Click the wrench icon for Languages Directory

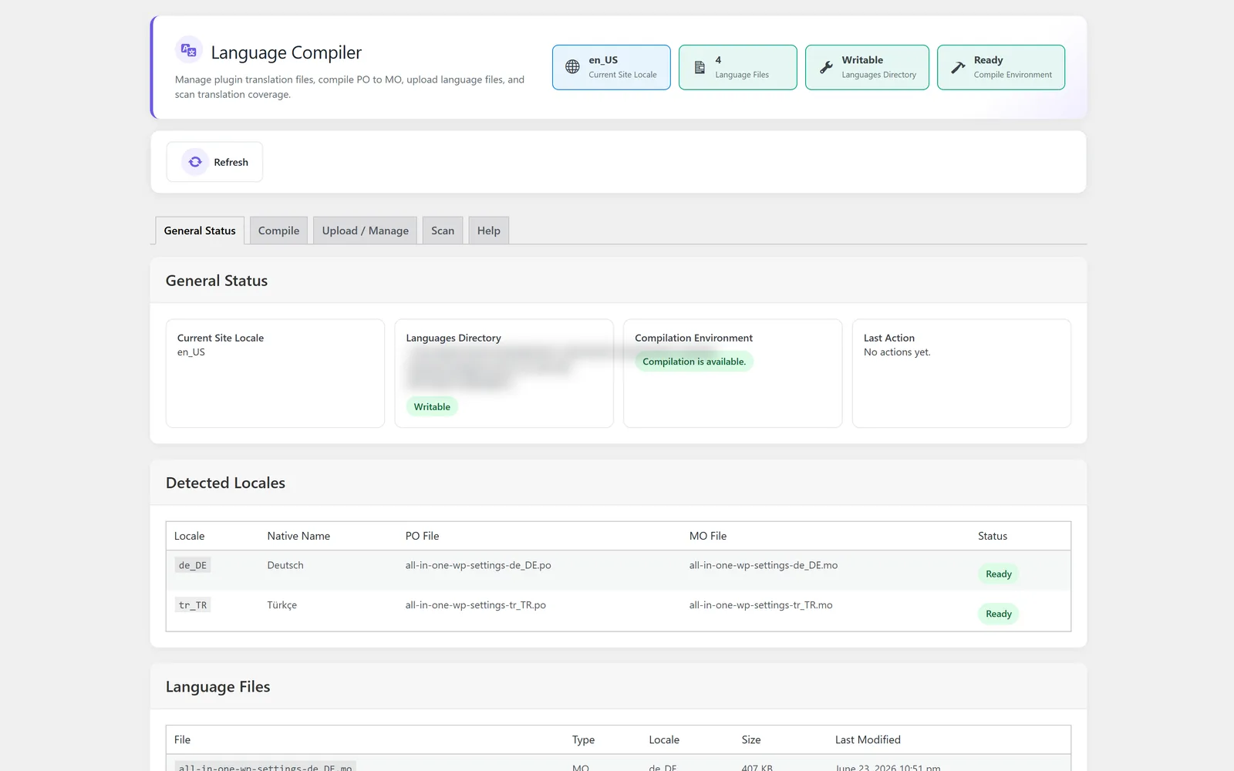click(826, 67)
